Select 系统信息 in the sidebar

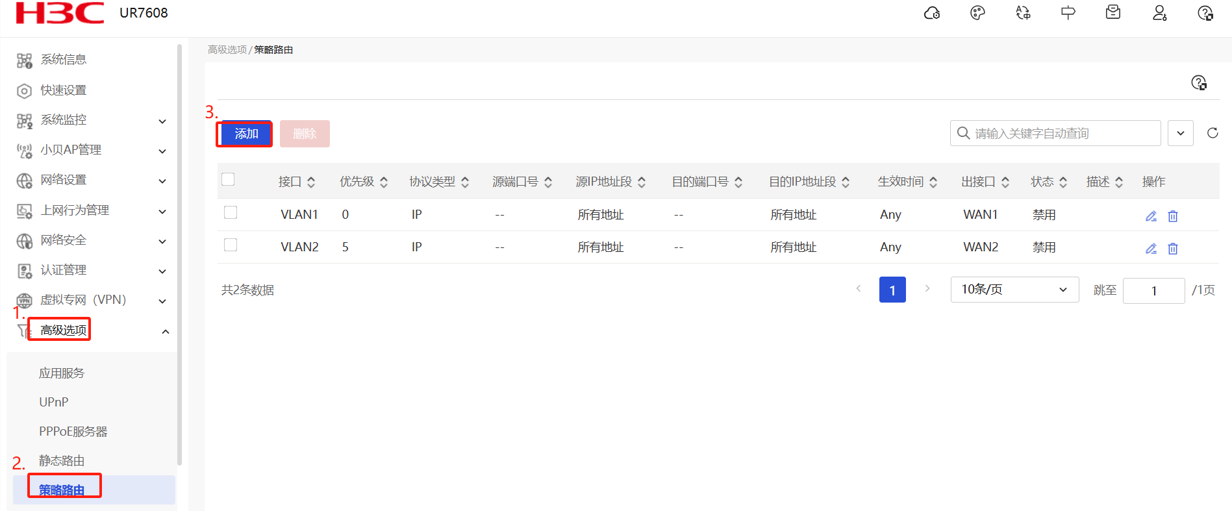[63, 60]
